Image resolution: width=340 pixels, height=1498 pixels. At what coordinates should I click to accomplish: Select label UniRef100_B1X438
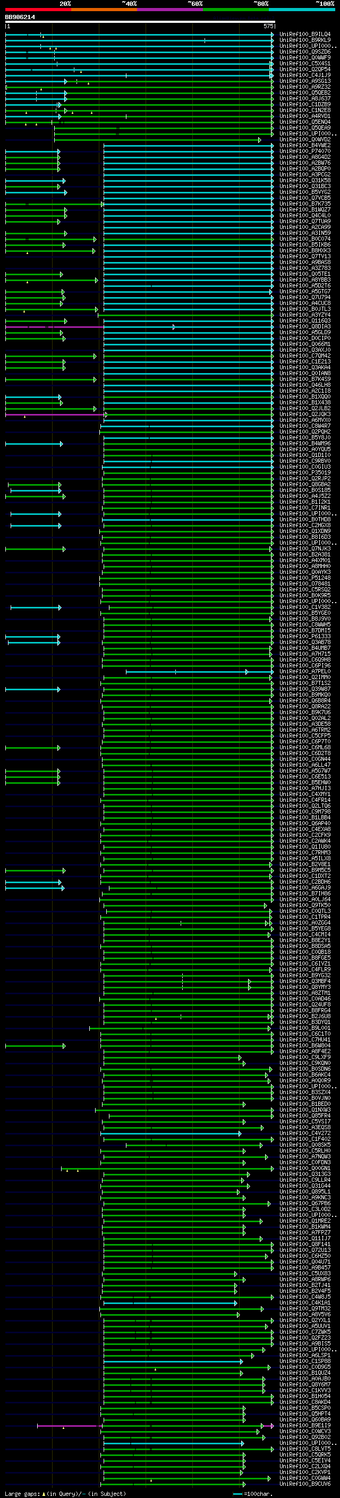[305, 402]
